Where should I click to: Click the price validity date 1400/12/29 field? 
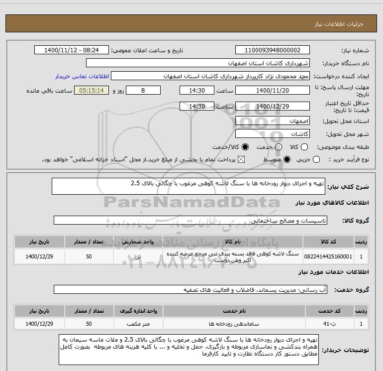tap(273, 106)
